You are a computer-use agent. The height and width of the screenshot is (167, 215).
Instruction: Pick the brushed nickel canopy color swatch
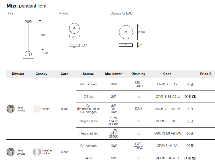(x=37, y=152)
